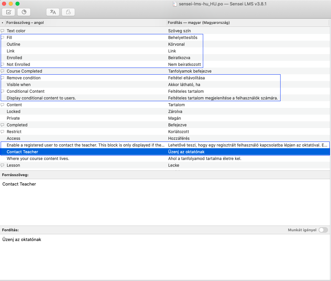Screen dimensions: 331x281
Task: Click the comment bubble beside Fill
Action: 2,37
